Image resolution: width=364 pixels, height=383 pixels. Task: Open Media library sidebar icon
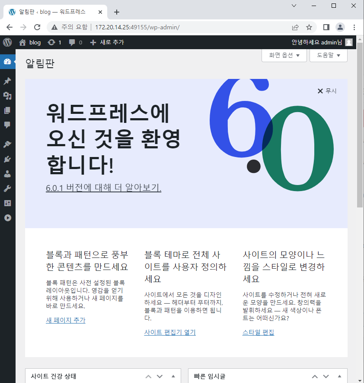pyautogui.click(x=7, y=96)
